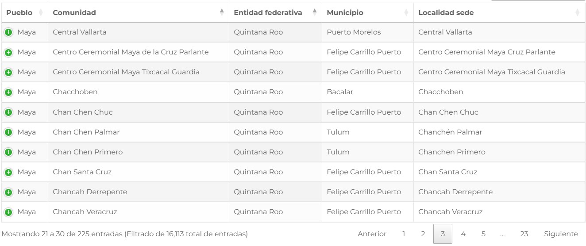Expand the Central Vallarta row details
This screenshot has height=246, width=586.
point(8,32)
